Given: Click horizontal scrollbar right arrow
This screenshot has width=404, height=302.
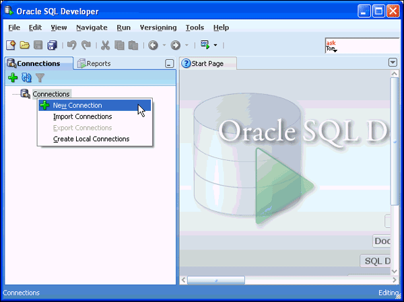Looking at the screenshot, I should click(x=395, y=280).
